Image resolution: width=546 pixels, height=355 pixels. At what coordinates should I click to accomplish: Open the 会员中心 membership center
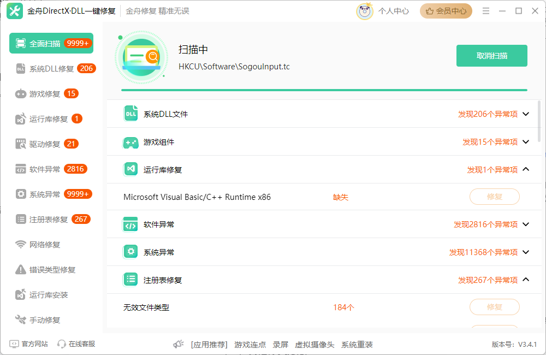coord(446,10)
